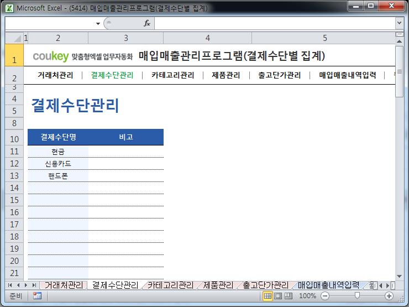Click the formula bar input field
This screenshot has height=307, width=409.
coord(275,23)
